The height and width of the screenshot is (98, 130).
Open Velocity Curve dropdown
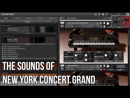point(69,61)
